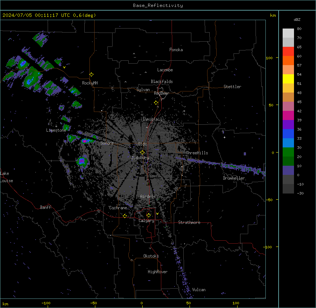Click the Vulcan label
Screen dimensions: 316x308
[199, 290]
